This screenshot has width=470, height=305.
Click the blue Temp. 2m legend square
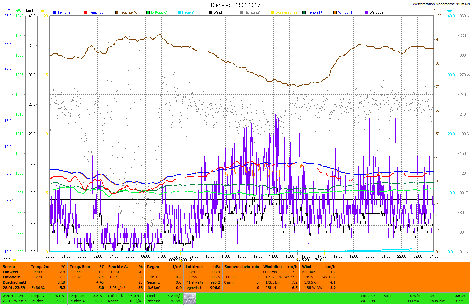click(54, 12)
